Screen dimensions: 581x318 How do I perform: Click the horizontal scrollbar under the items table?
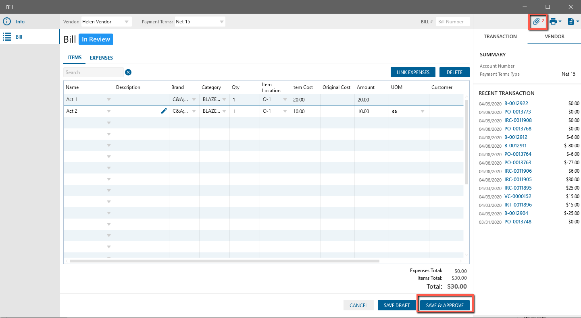[x=224, y=261]
